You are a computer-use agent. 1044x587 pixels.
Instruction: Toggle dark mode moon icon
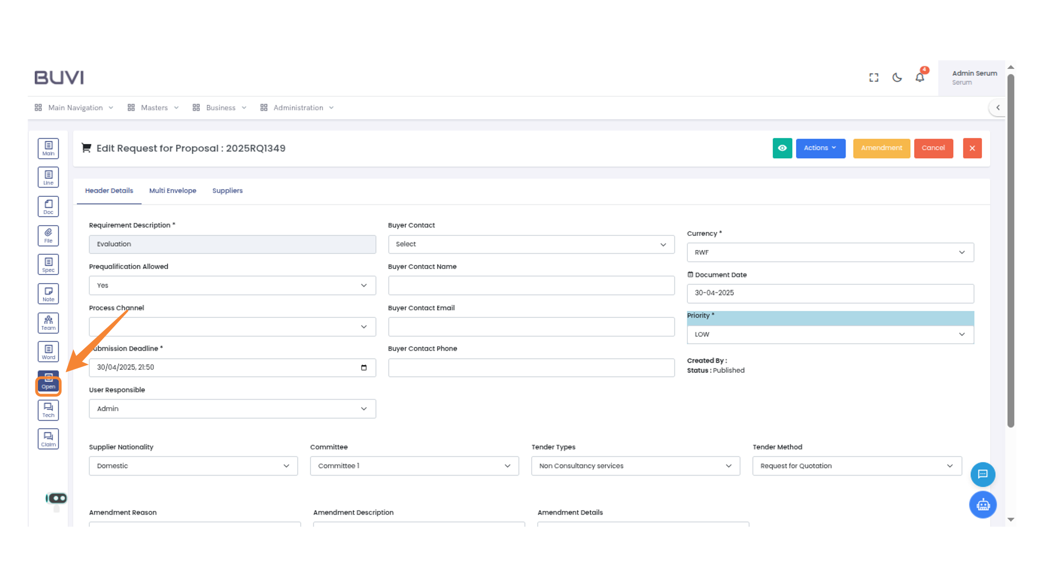click(x=897, y=78)
